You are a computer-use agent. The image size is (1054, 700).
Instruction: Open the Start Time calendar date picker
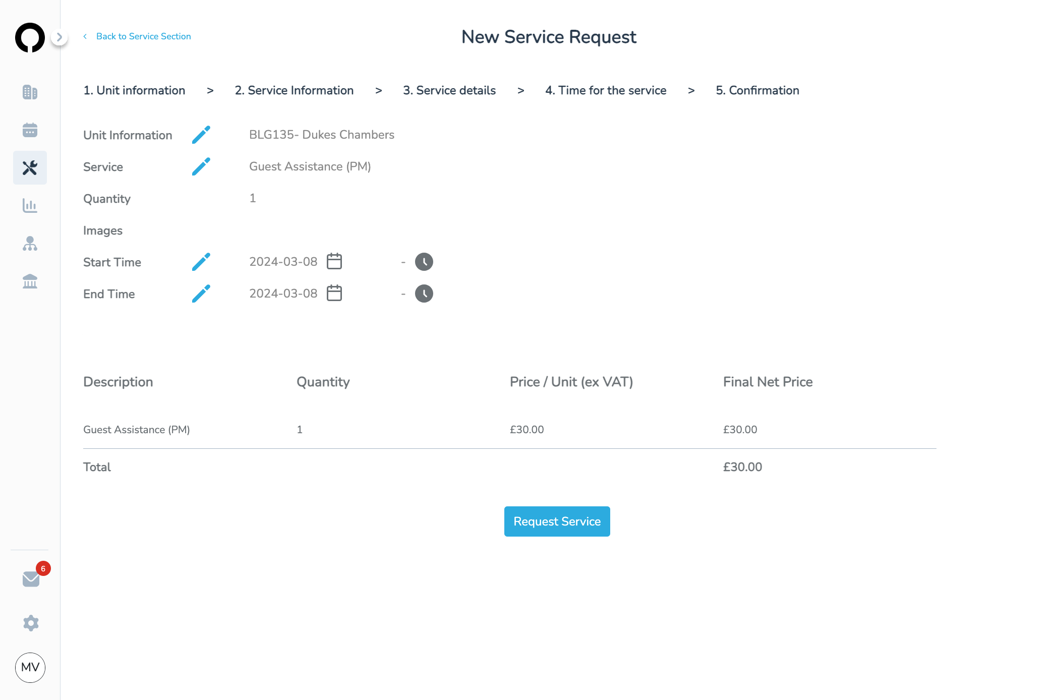[x=334, y=261]
